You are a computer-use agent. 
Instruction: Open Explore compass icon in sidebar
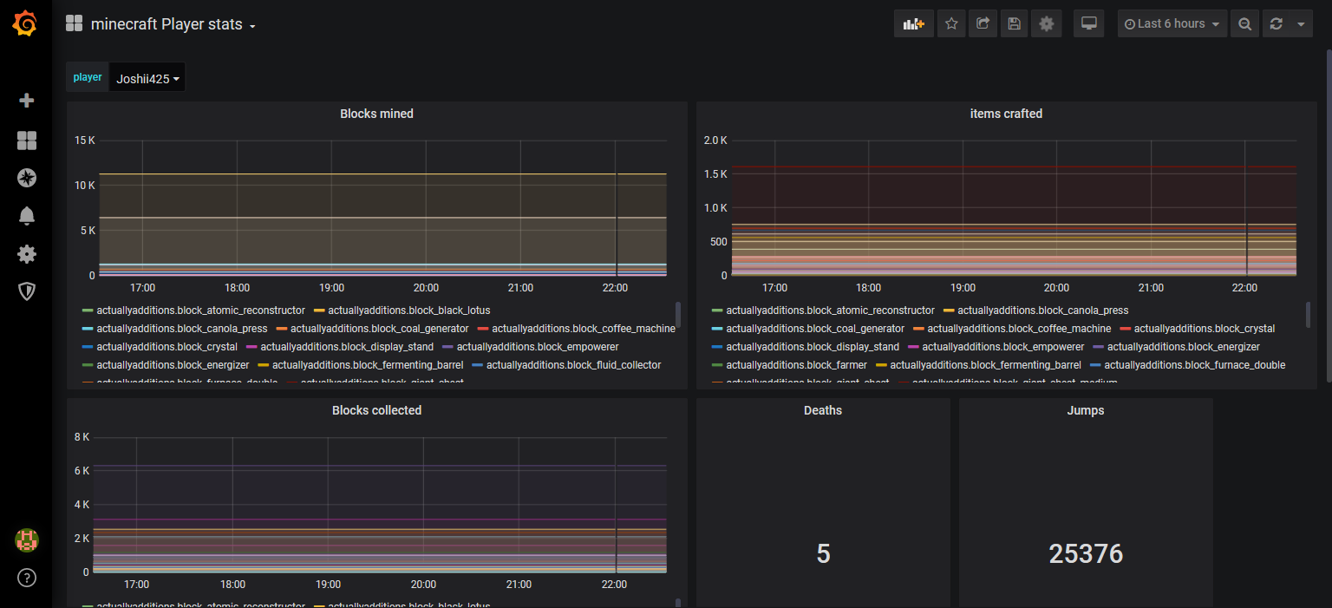click(x=26, y=178)
